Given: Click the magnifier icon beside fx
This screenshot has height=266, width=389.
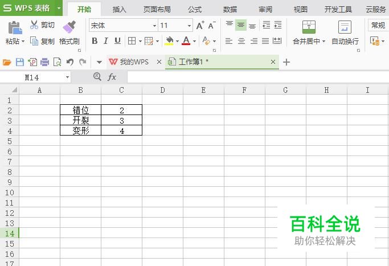Looking at the screenshot, I should click(97, 77).
